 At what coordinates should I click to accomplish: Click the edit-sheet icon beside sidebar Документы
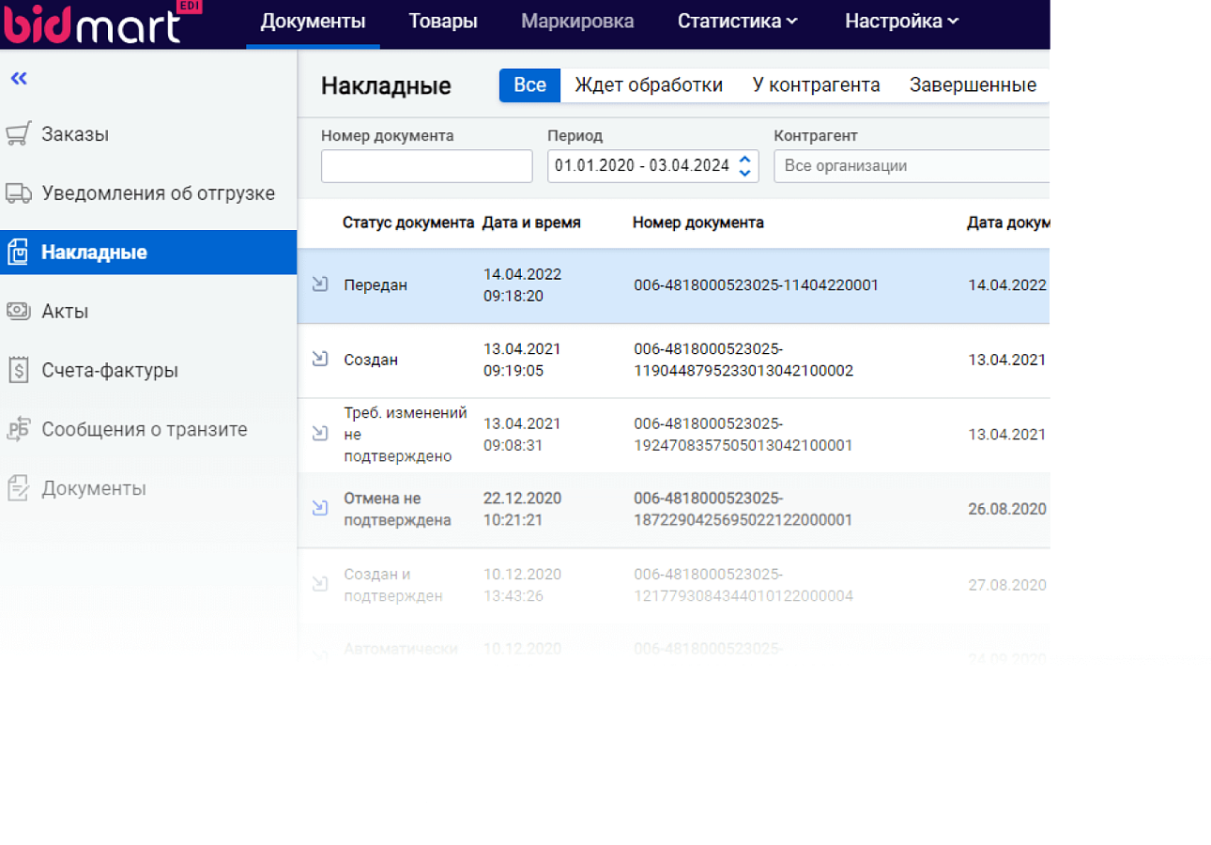coord(19,488)
